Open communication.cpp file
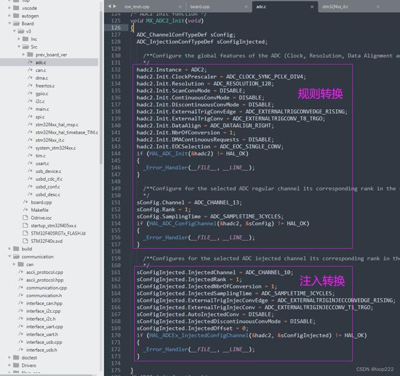400x376 pixels. (x=46, y=288)
